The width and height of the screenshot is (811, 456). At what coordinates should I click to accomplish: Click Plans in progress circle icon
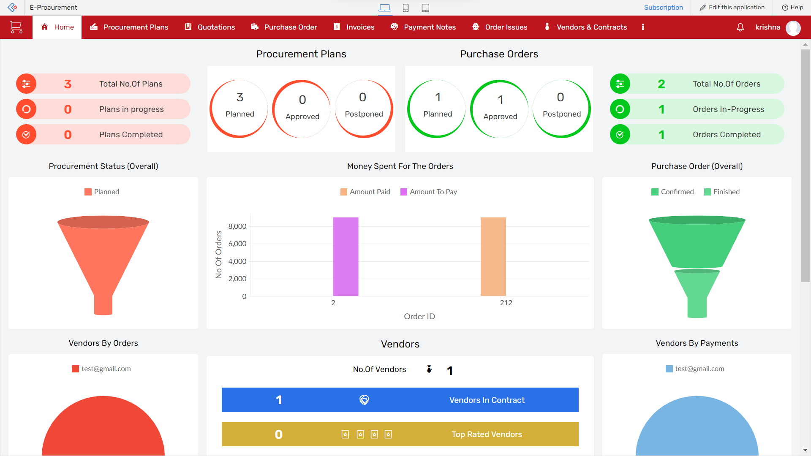point(26,109)
